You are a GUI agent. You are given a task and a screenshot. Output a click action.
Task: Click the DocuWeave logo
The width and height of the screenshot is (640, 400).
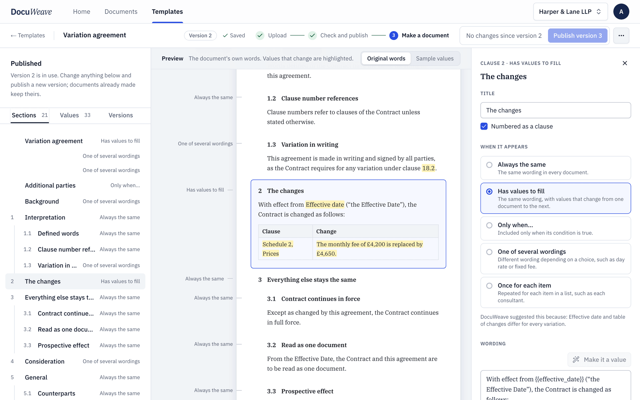click(x=31, y=11)
